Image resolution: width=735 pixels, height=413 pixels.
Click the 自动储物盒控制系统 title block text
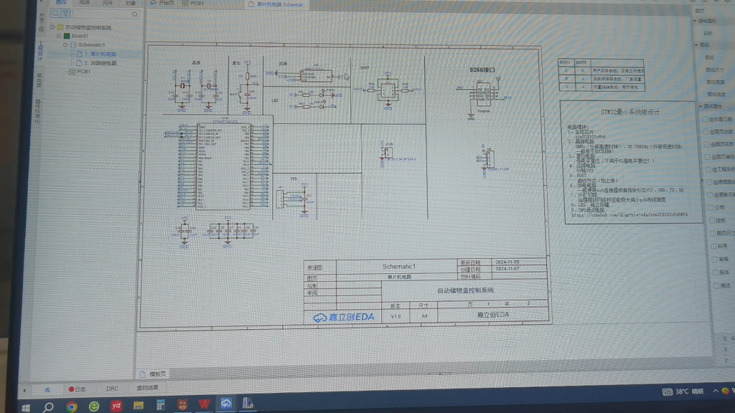(465, 290)
